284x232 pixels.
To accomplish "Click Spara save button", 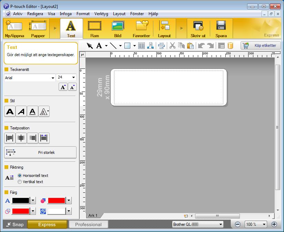I will click(221, 29).
